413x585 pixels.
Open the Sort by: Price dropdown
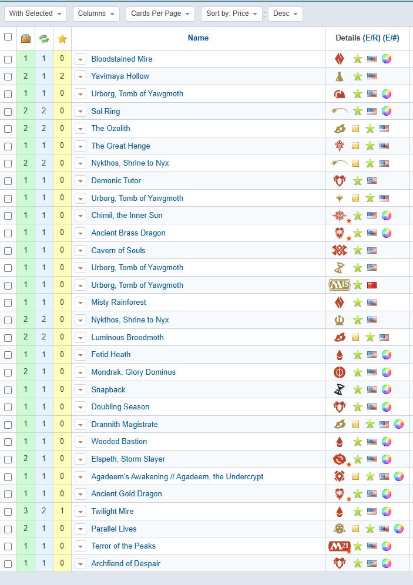point(231,14)
